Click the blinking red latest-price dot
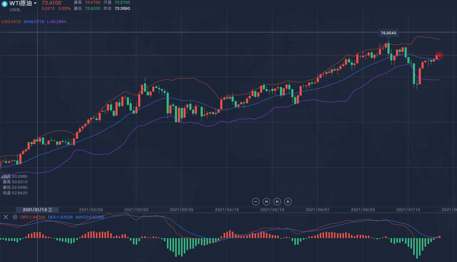This screenshot has width=457, height=262. point(440,55)
